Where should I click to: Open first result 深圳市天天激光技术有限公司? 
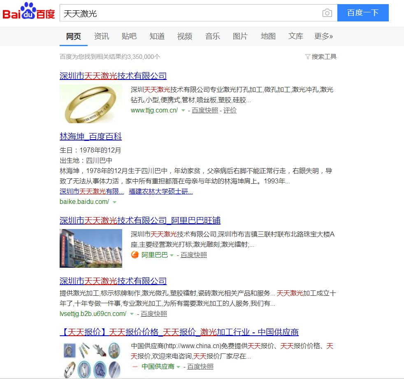(113, 76)
